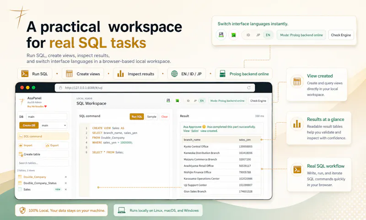The width and height of the screenshot is (366, 220).
Task: Click code line SELECT * FROM Sales;
Action: click(108, 152)
